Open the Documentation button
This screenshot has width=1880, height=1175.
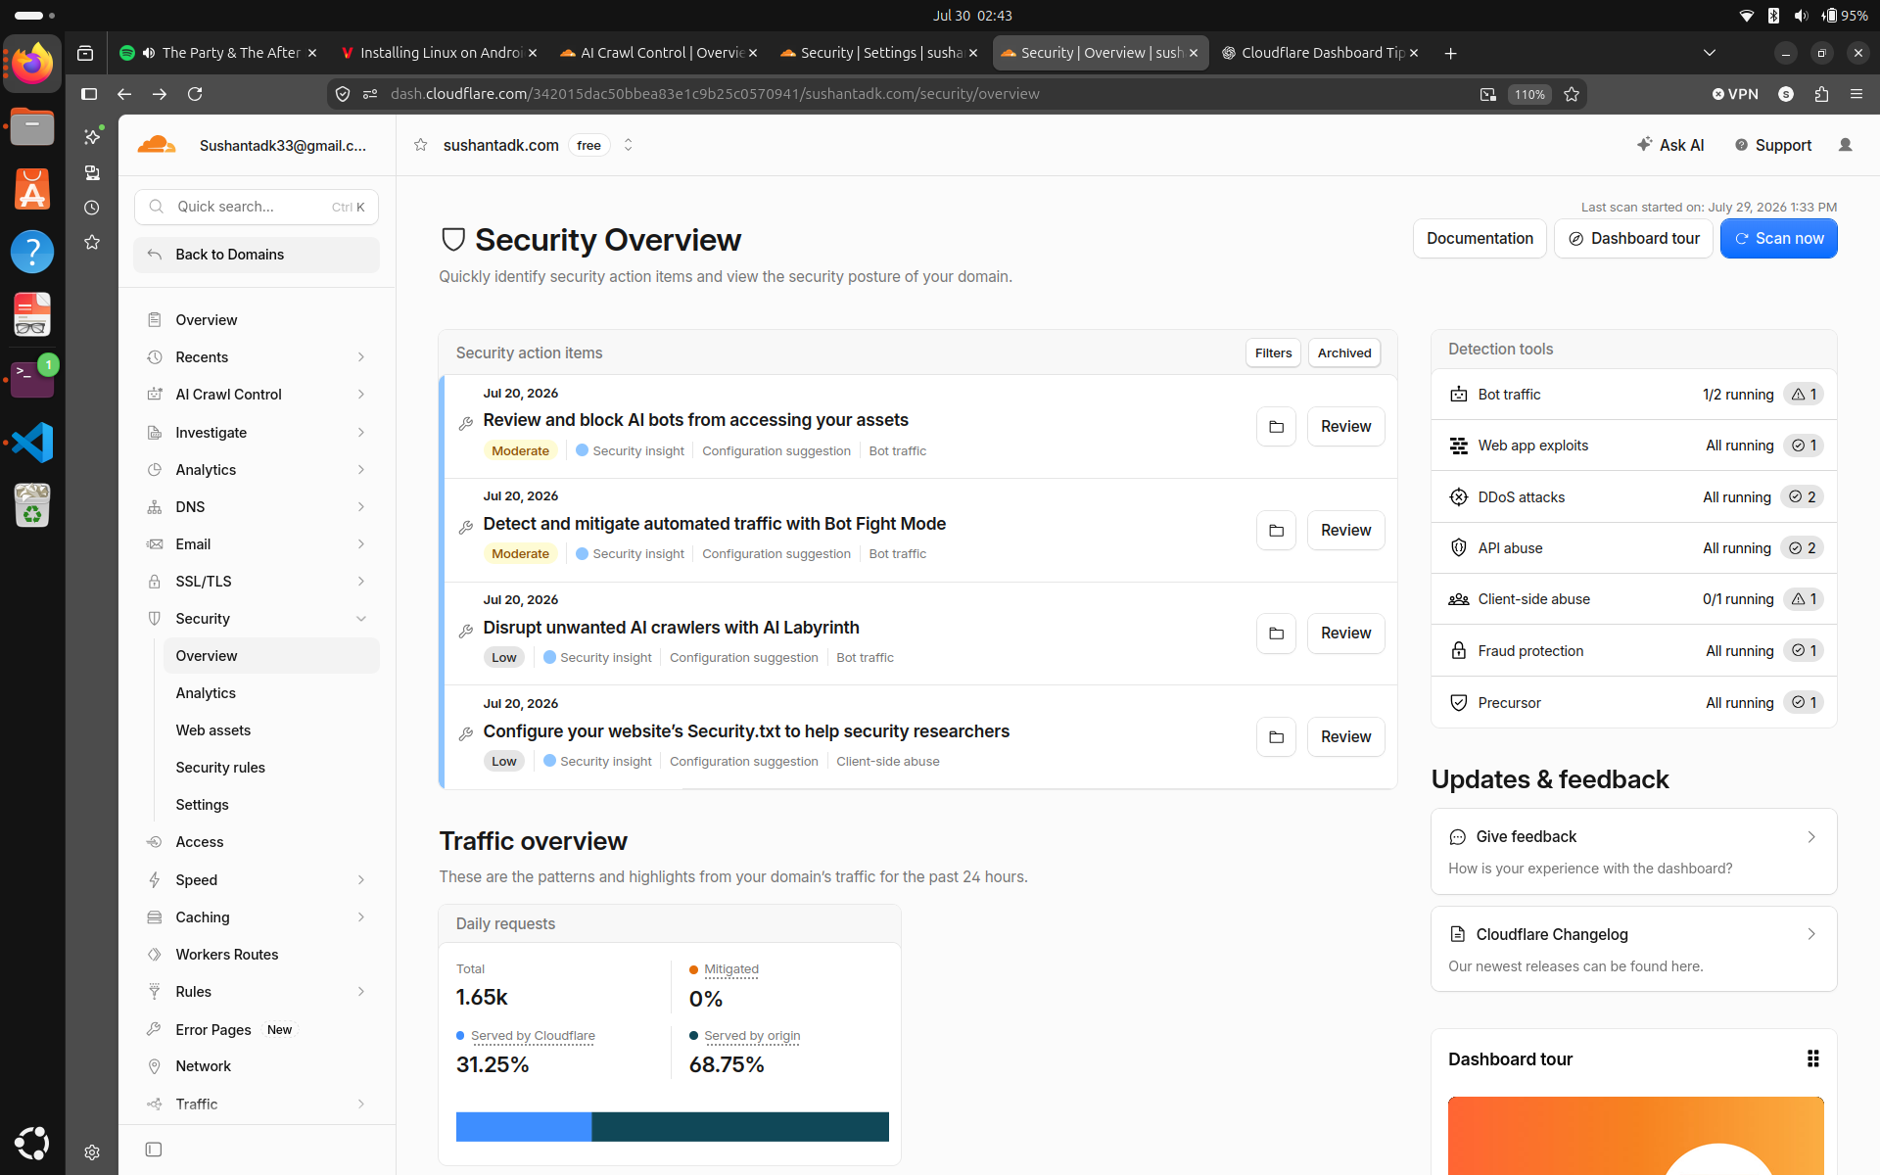pos(1480,239)
